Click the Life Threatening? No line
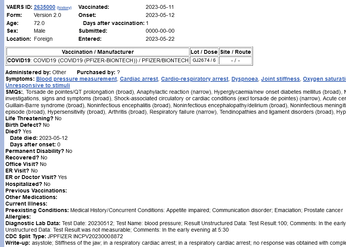This screenshot has width=346, height=247. [x=33, y=118]
